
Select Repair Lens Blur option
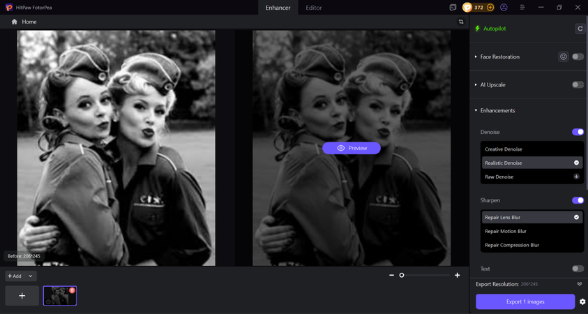[532, 217]
